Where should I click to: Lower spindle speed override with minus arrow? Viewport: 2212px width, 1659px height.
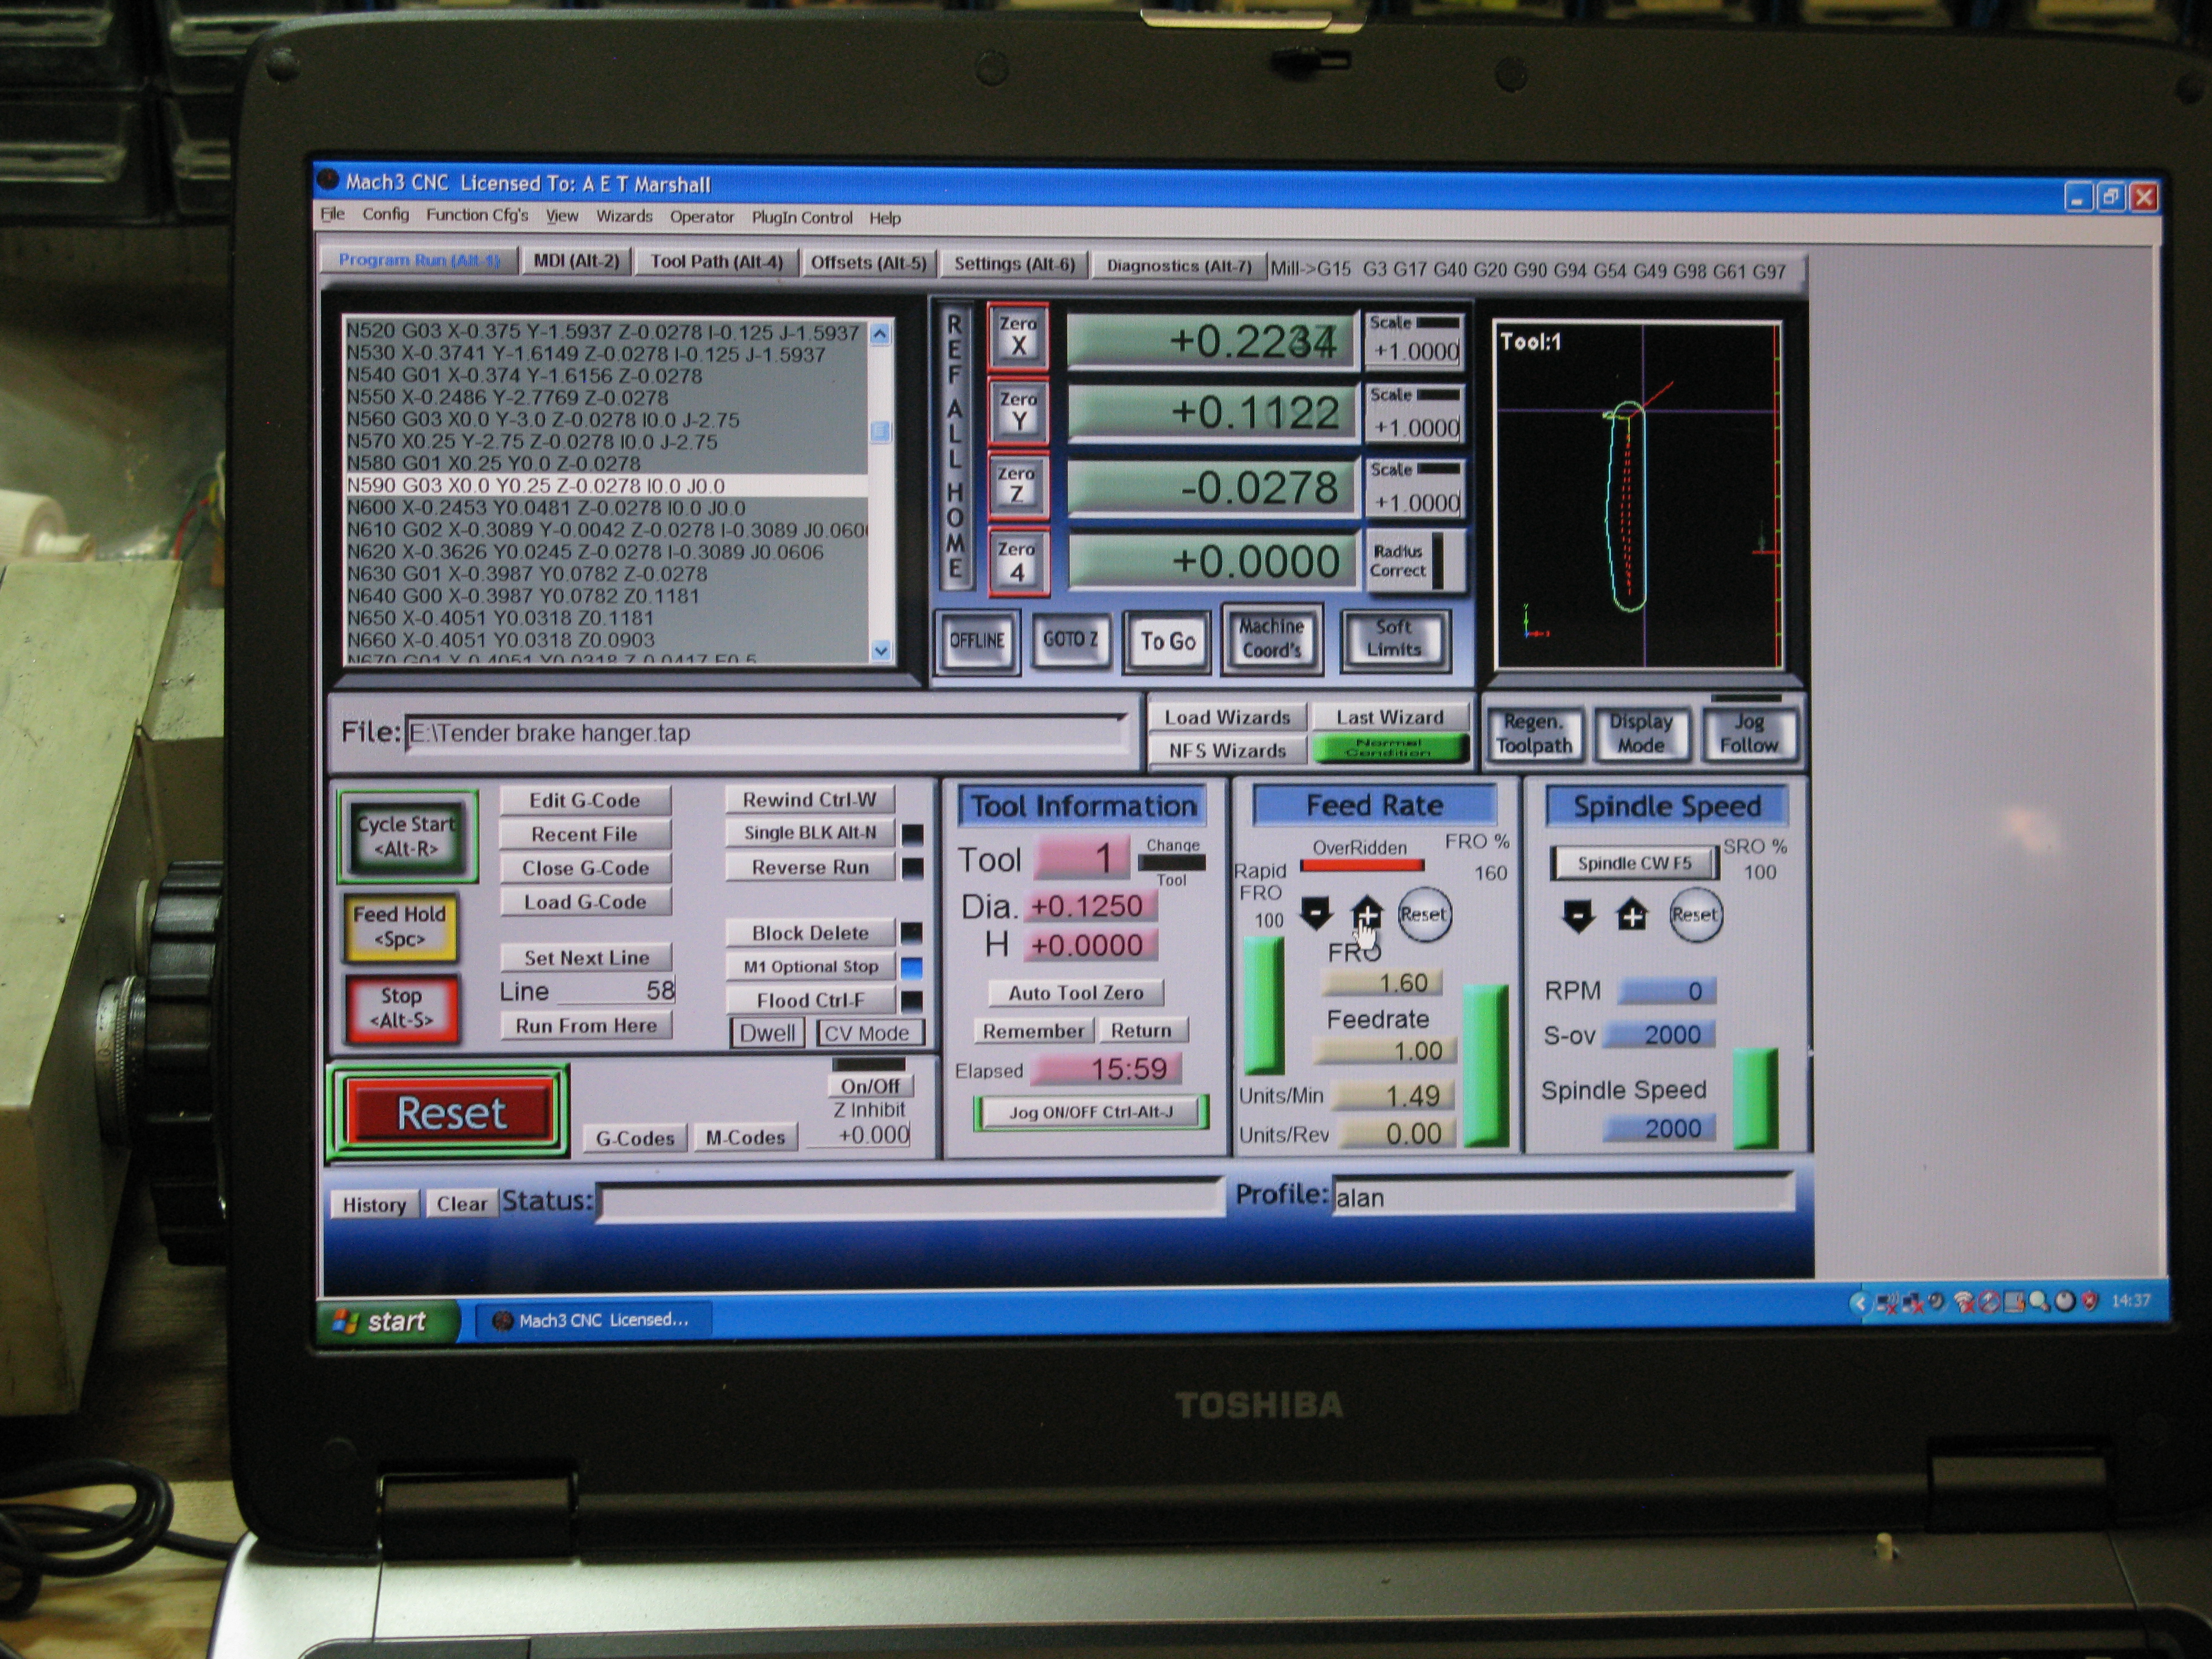pyautogui.click(x=1578, y=915)
